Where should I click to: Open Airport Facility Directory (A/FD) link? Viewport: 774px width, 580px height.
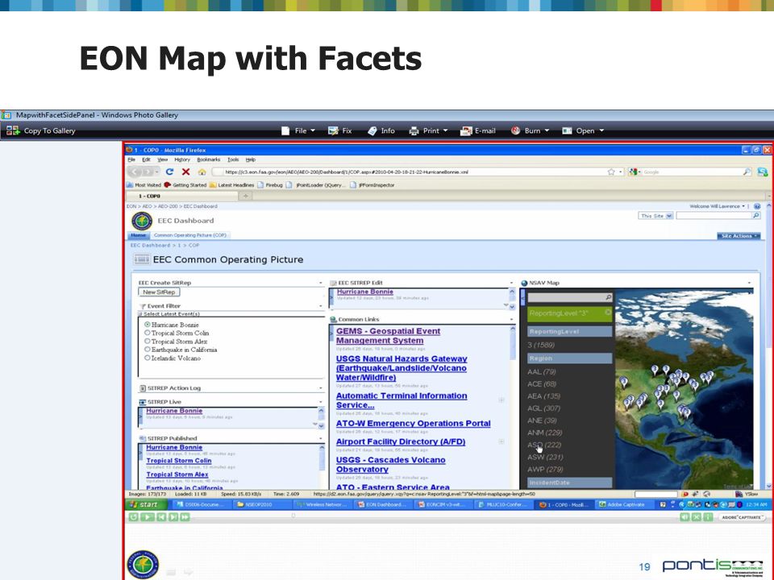pyautogui.click(x=401, y=441)
